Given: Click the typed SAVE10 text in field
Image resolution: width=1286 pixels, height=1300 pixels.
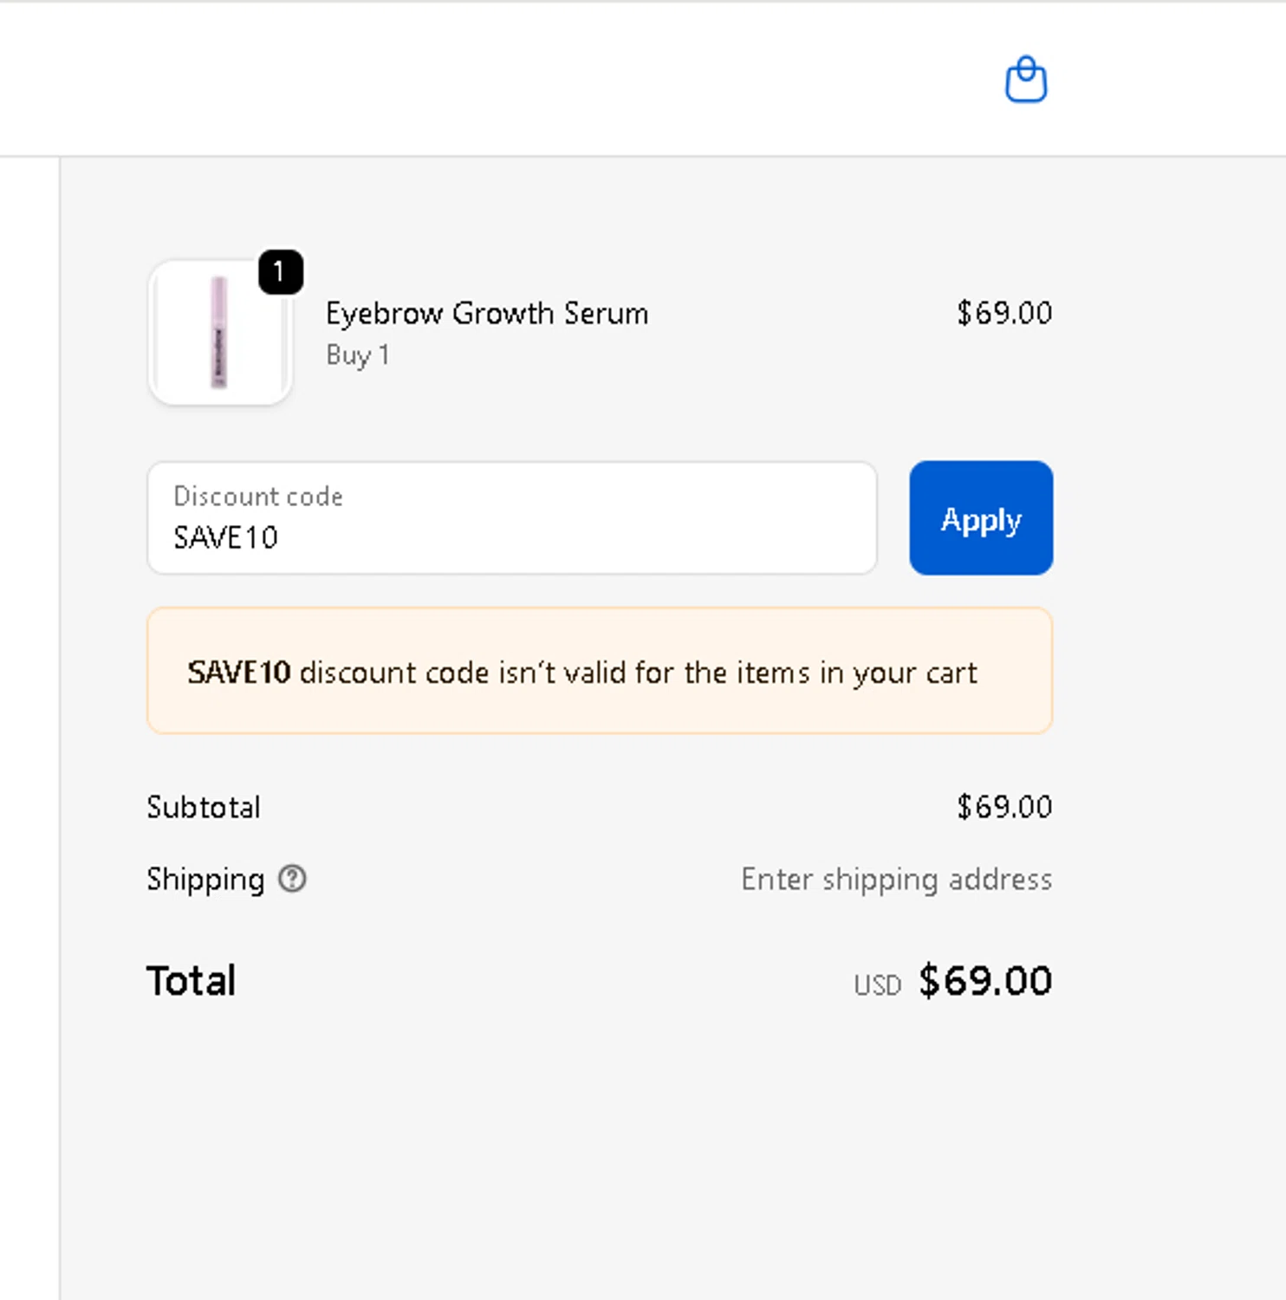Looking at the screenshot, I should tap(225, 538).
